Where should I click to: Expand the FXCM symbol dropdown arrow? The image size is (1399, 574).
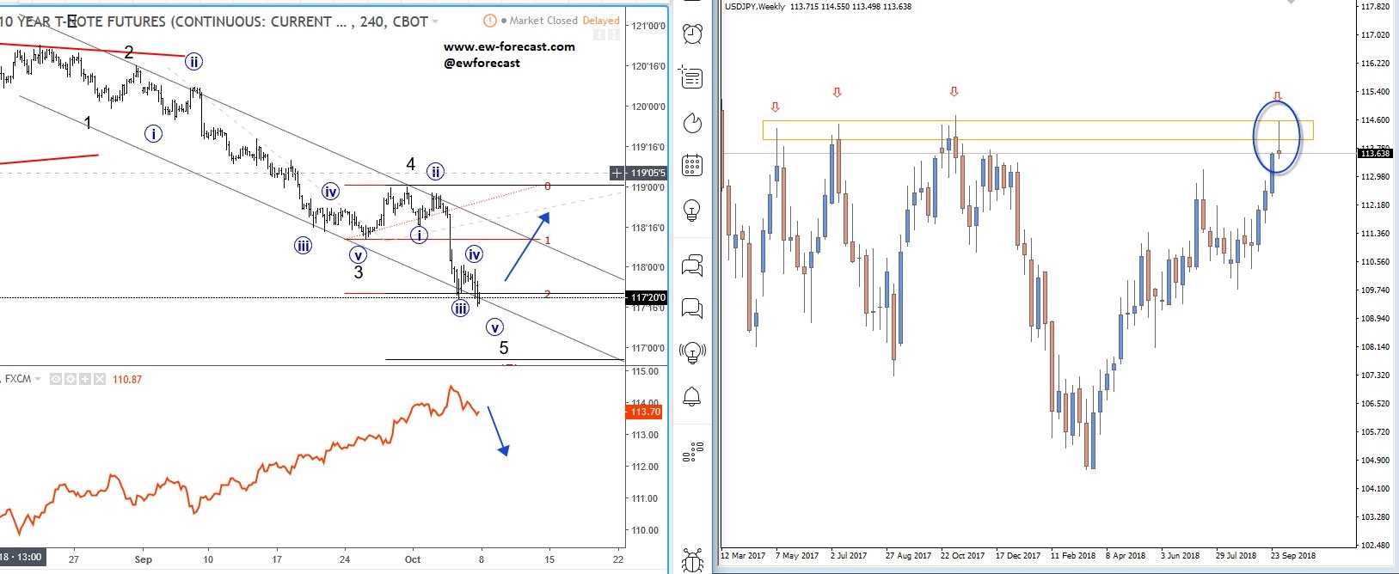pos(38,379)
